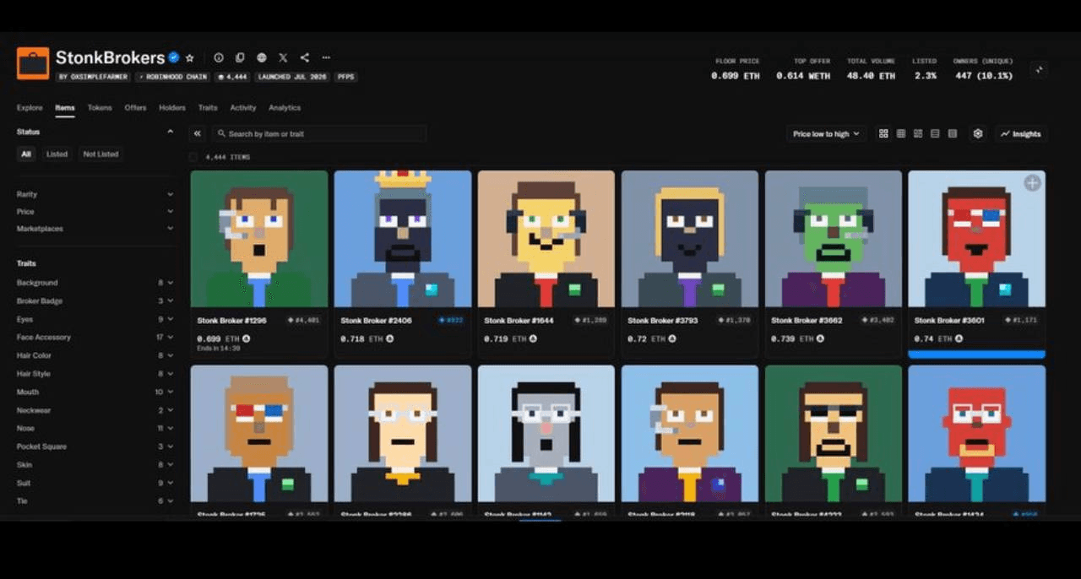Open the website globe icon
The height and width of the screenshot is (579, 1081).
tap(262, 57)
